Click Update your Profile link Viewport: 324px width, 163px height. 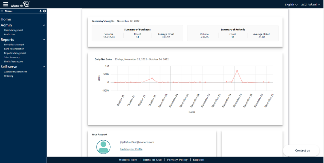(x=131, y=149)
